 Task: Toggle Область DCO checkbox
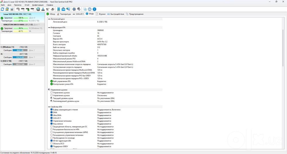pyautogui.click(x=51, y=143)
